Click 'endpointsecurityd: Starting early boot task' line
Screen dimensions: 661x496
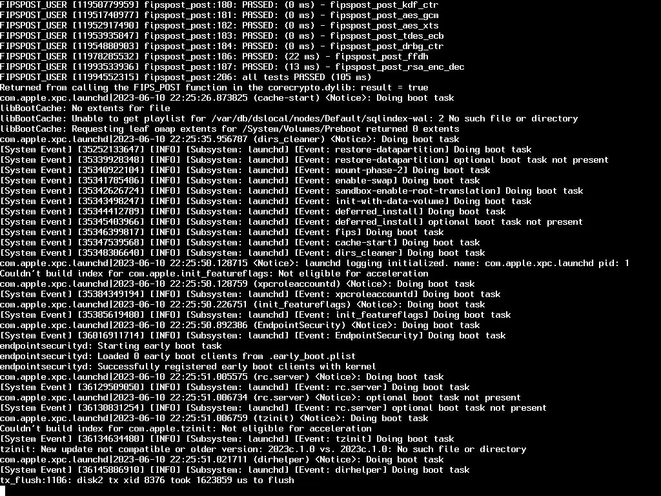click(x=111, y=346)
